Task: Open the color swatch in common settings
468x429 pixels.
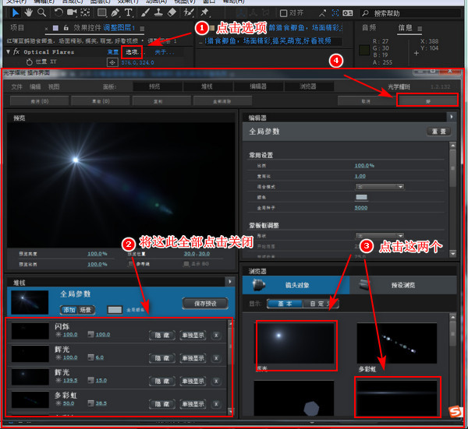Action: coord(361,197)
